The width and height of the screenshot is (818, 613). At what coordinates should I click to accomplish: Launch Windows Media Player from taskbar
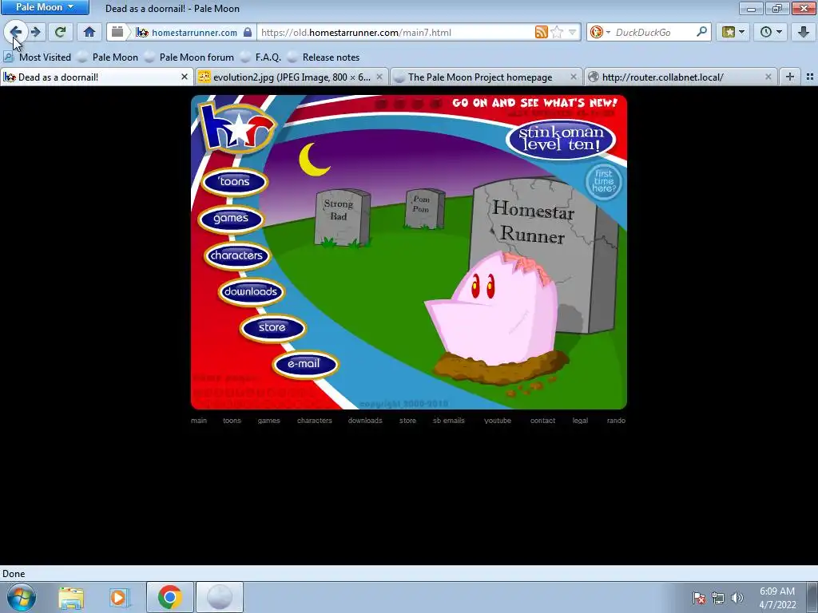(x=119, y=597)
